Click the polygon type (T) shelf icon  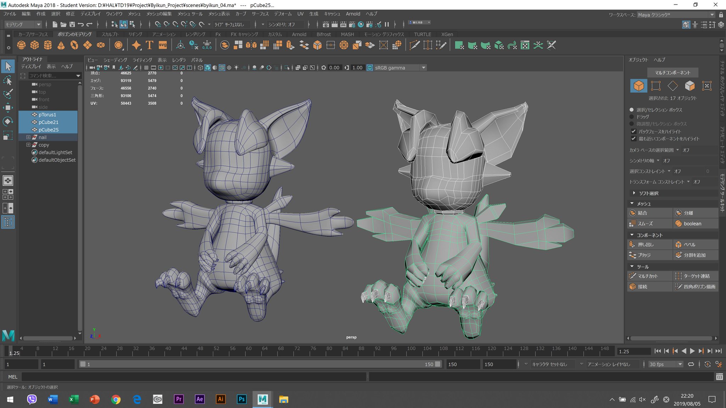pos(150,45)
